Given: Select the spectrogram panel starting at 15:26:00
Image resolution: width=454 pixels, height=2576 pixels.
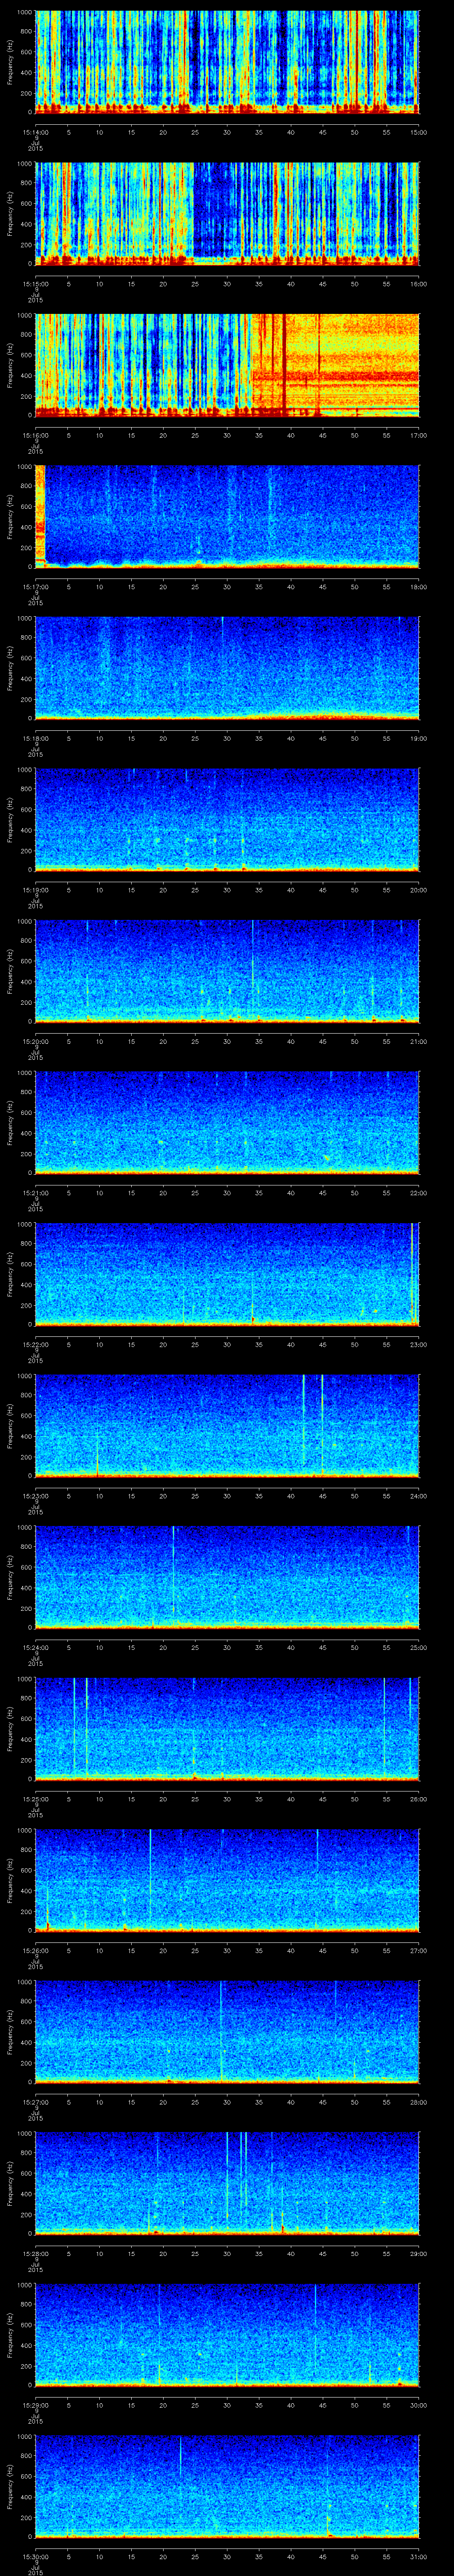Looking at the screenshot, I should pyautogui.click(x=227, y=1880).
